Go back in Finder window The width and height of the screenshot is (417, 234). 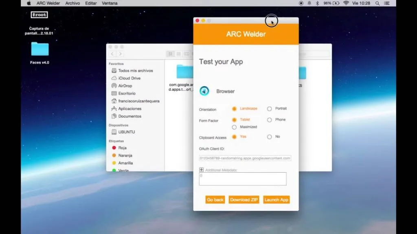[x=112, y=54]
